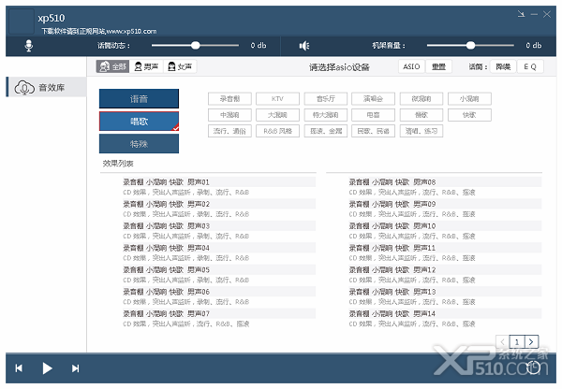Select effect 录音棚 小混响 快歌 男声13
The width and height of the screenshot is (562, 389).
pos(445,292)
